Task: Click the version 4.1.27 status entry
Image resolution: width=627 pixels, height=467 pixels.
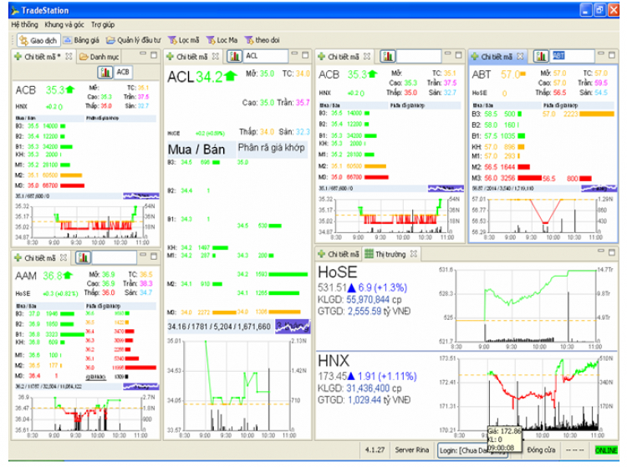Action: pyautogui.click(x=375, y=449)
